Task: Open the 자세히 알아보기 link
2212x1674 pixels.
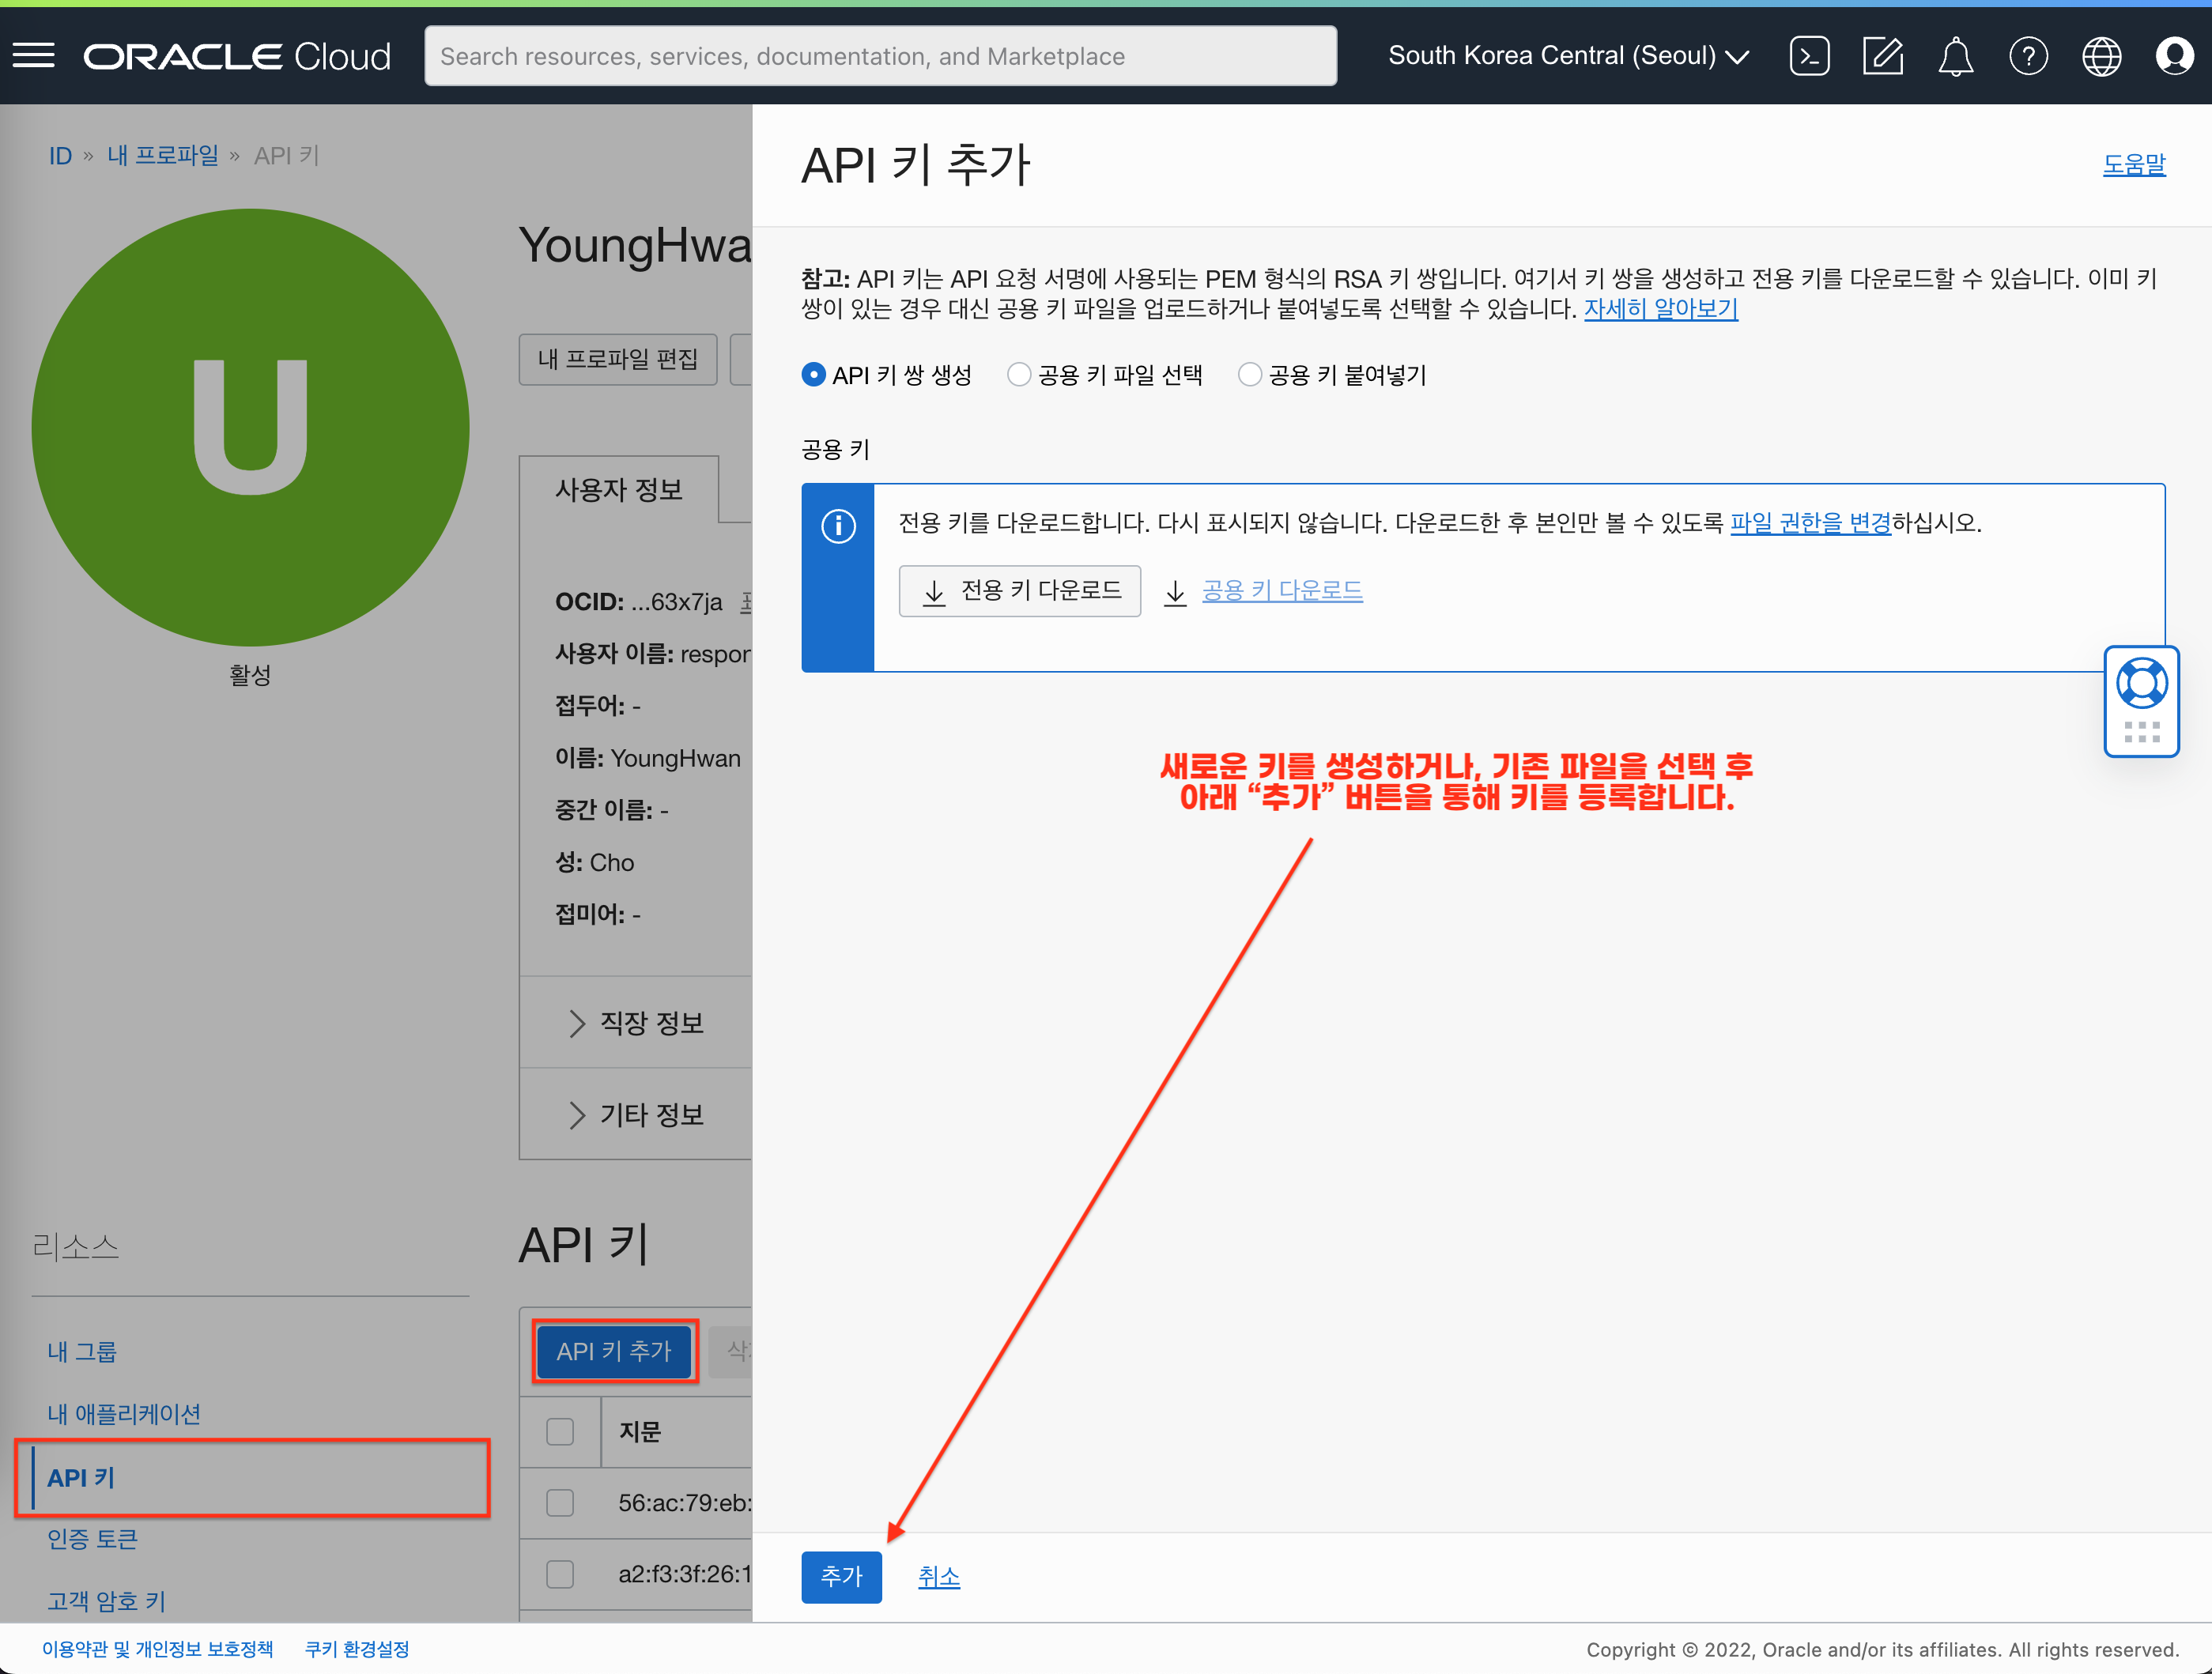Action: pyautogui.click(x=1660, y=309)
